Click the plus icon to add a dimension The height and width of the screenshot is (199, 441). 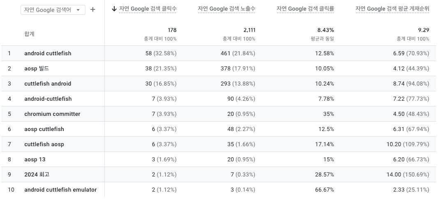coord(93,9)
